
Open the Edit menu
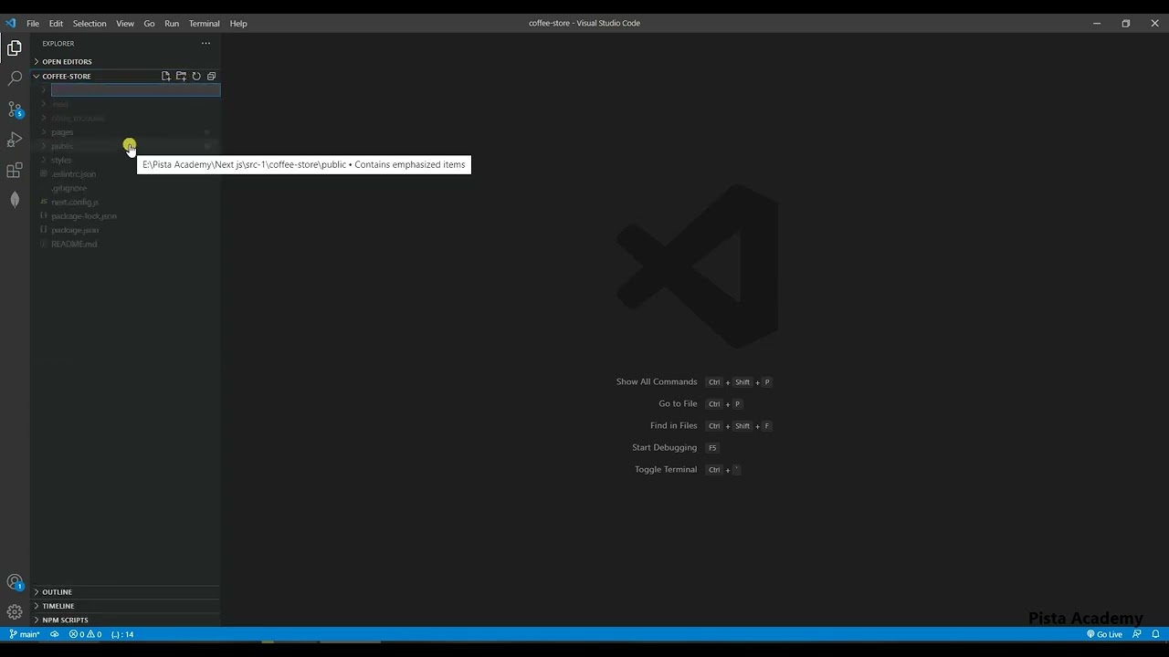pyautogui.click(x=56, y=24)
